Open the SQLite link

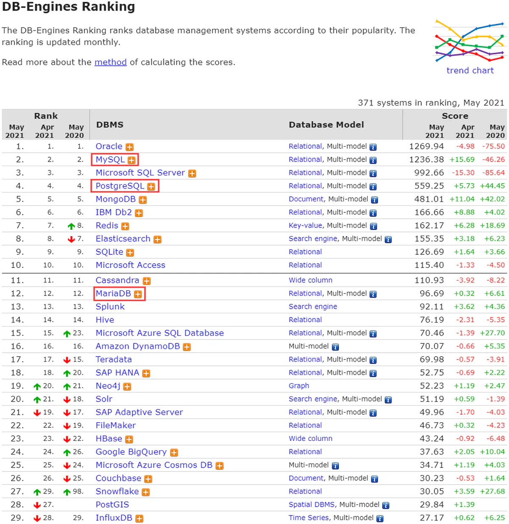point(109,252)
